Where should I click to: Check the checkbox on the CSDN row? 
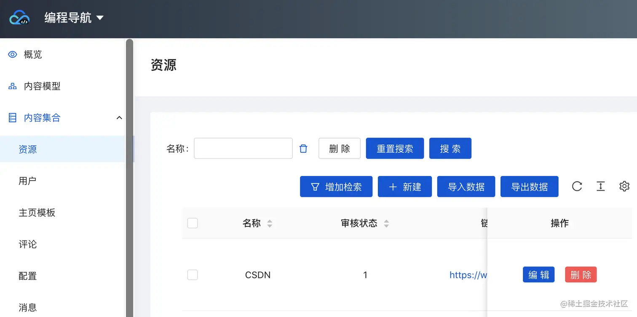193,274
